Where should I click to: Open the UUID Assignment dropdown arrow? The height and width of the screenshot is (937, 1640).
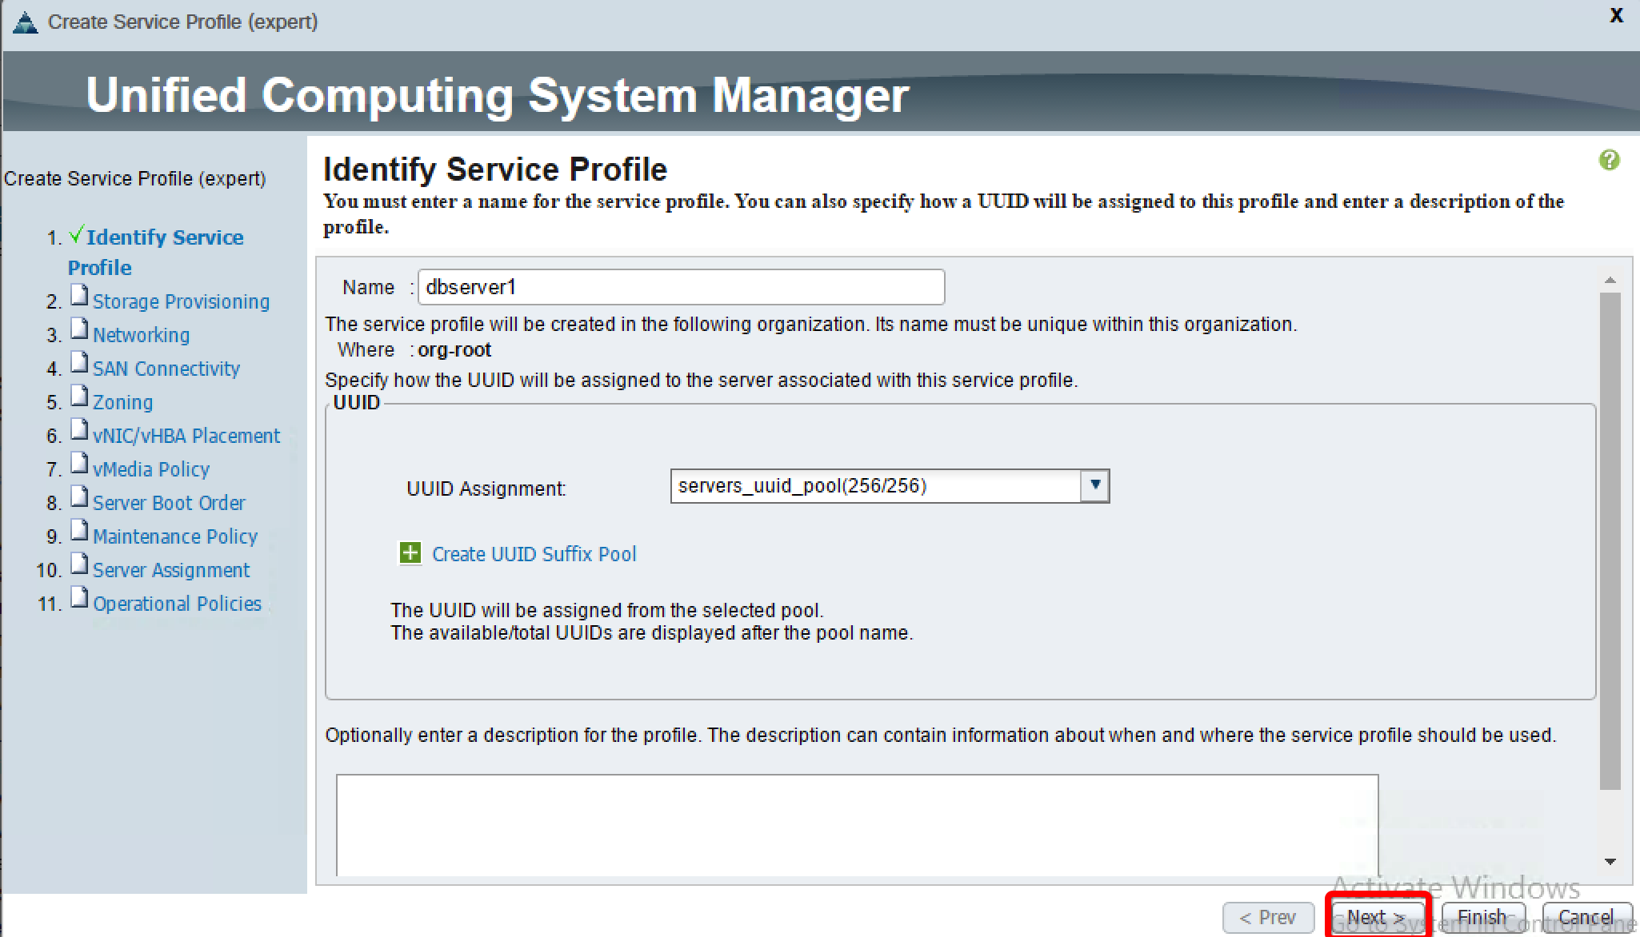(x=1094, y=485)
